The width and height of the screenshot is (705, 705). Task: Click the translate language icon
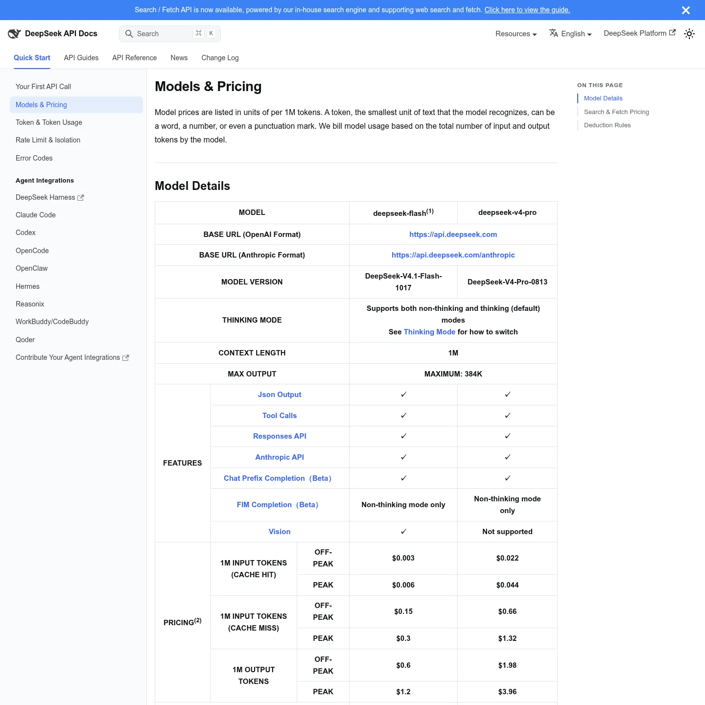pos(554,33)
